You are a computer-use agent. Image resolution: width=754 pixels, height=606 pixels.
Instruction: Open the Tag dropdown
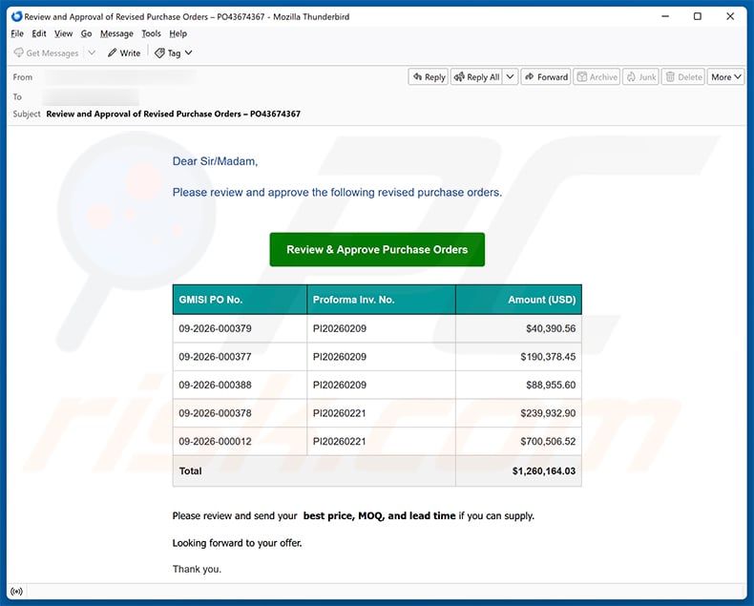coord(174,52)
